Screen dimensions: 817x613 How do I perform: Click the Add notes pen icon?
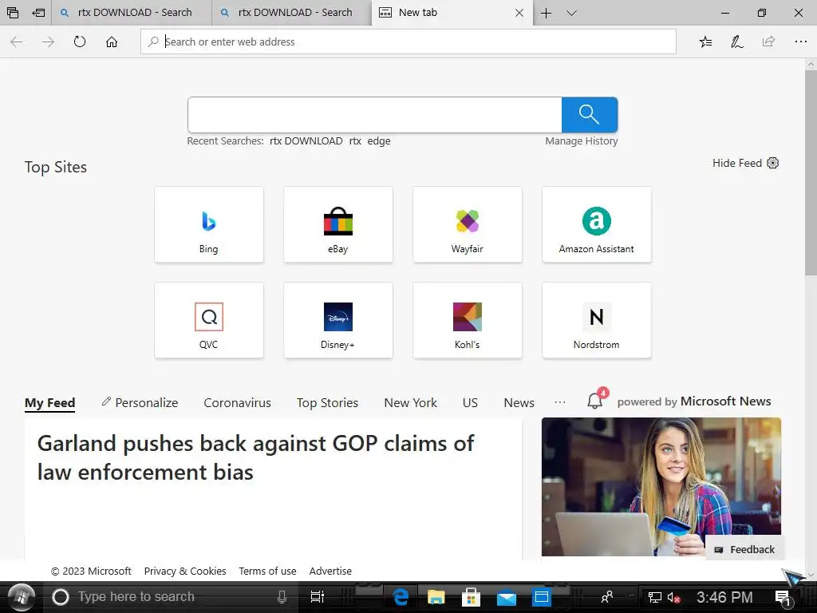point(736,42)
